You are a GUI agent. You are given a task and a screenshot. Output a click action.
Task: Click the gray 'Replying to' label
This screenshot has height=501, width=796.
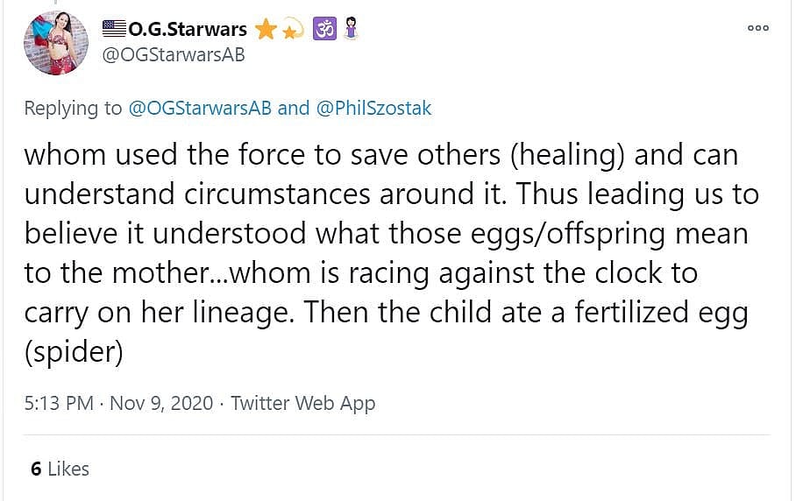click(73, 108)
